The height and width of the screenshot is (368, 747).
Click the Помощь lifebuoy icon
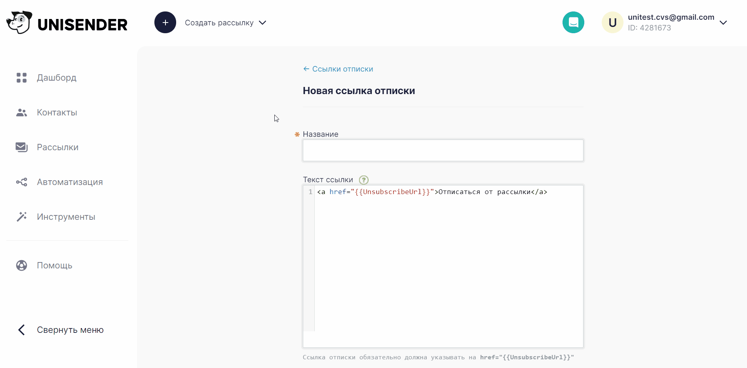[21, 265]
